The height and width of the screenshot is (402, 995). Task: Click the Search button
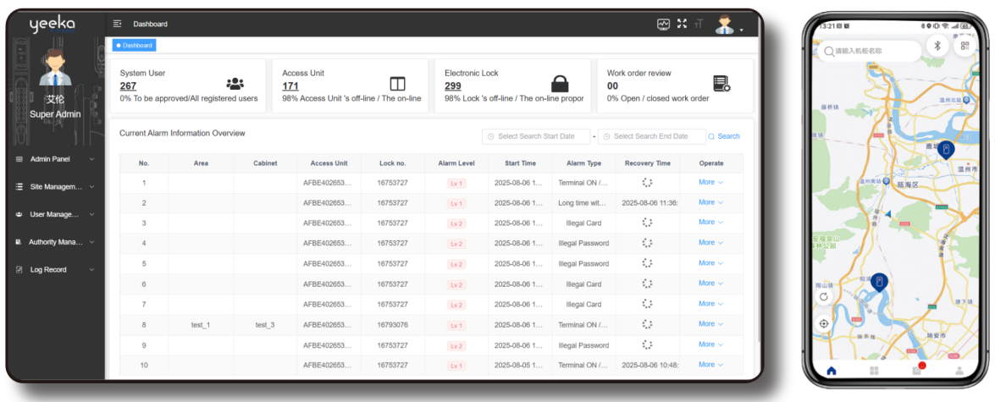click(x=724, y=136)
